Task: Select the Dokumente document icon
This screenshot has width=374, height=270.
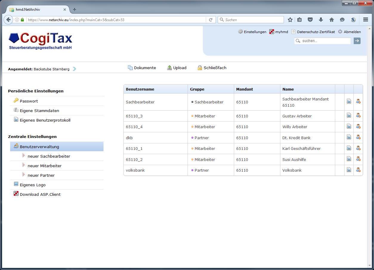Action: 130,68
